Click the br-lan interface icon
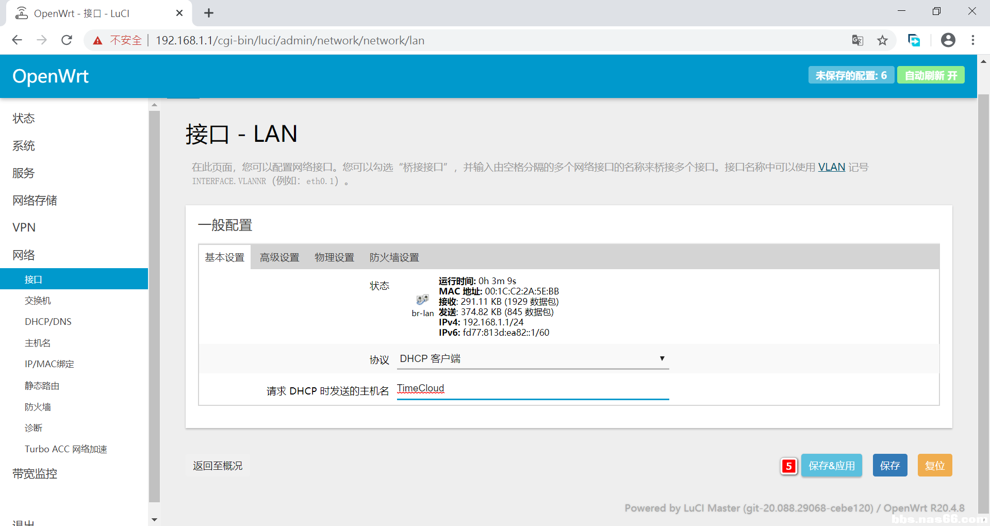The image size is (990, 526). coord(422,300)
